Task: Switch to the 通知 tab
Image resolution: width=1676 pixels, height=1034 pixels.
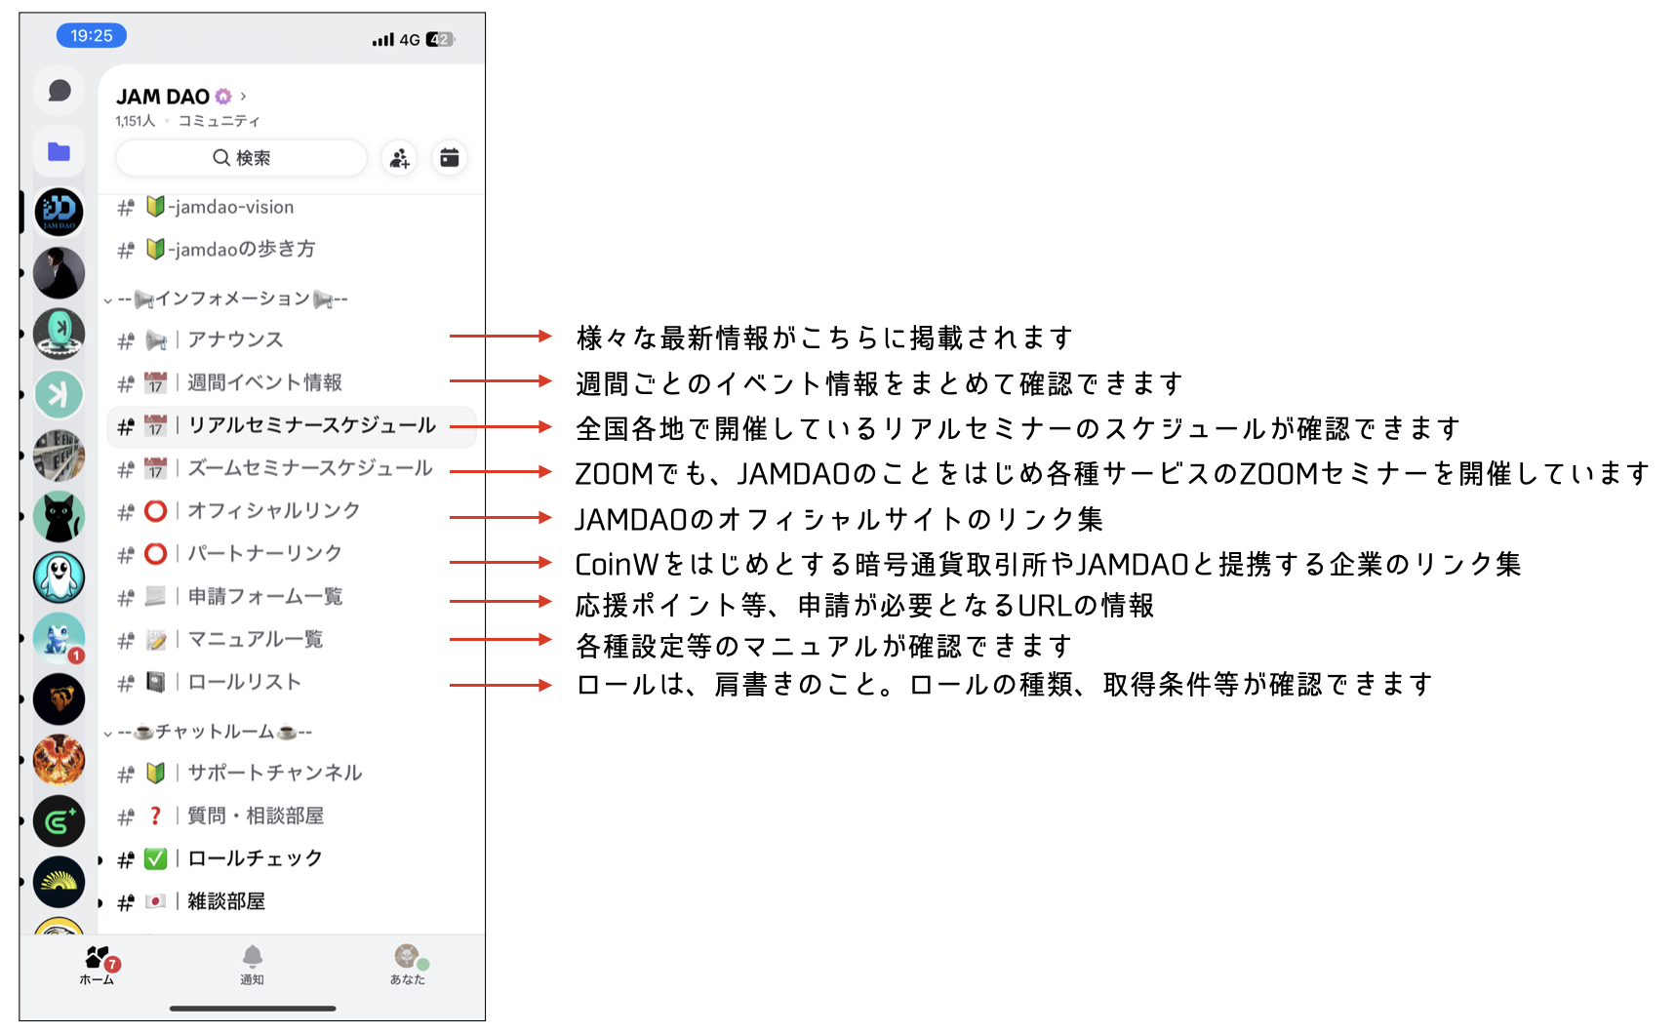Action: (252, 965)
